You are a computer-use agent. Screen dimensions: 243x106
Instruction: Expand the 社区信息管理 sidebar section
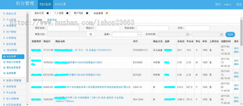[x=13, y=105]
